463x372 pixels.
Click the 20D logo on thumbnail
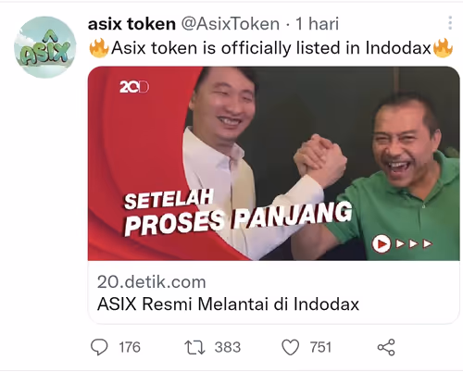click(x=134, y=87)
